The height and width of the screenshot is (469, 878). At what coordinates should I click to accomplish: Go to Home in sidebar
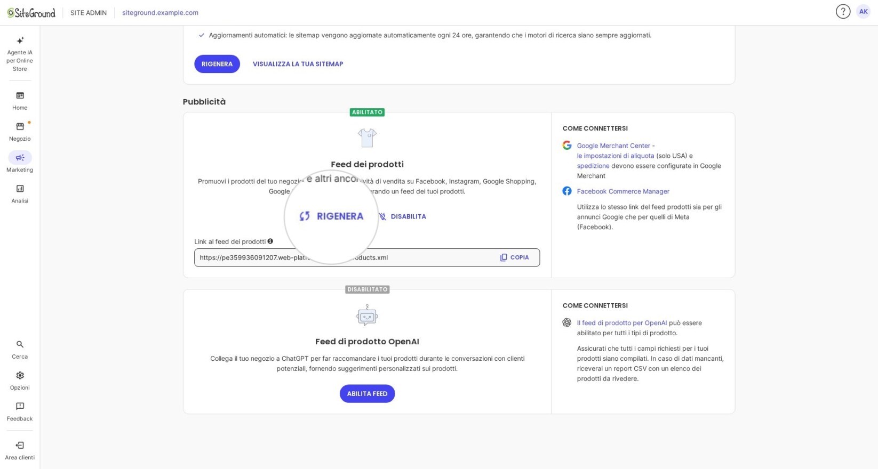[x=20, y=101]
